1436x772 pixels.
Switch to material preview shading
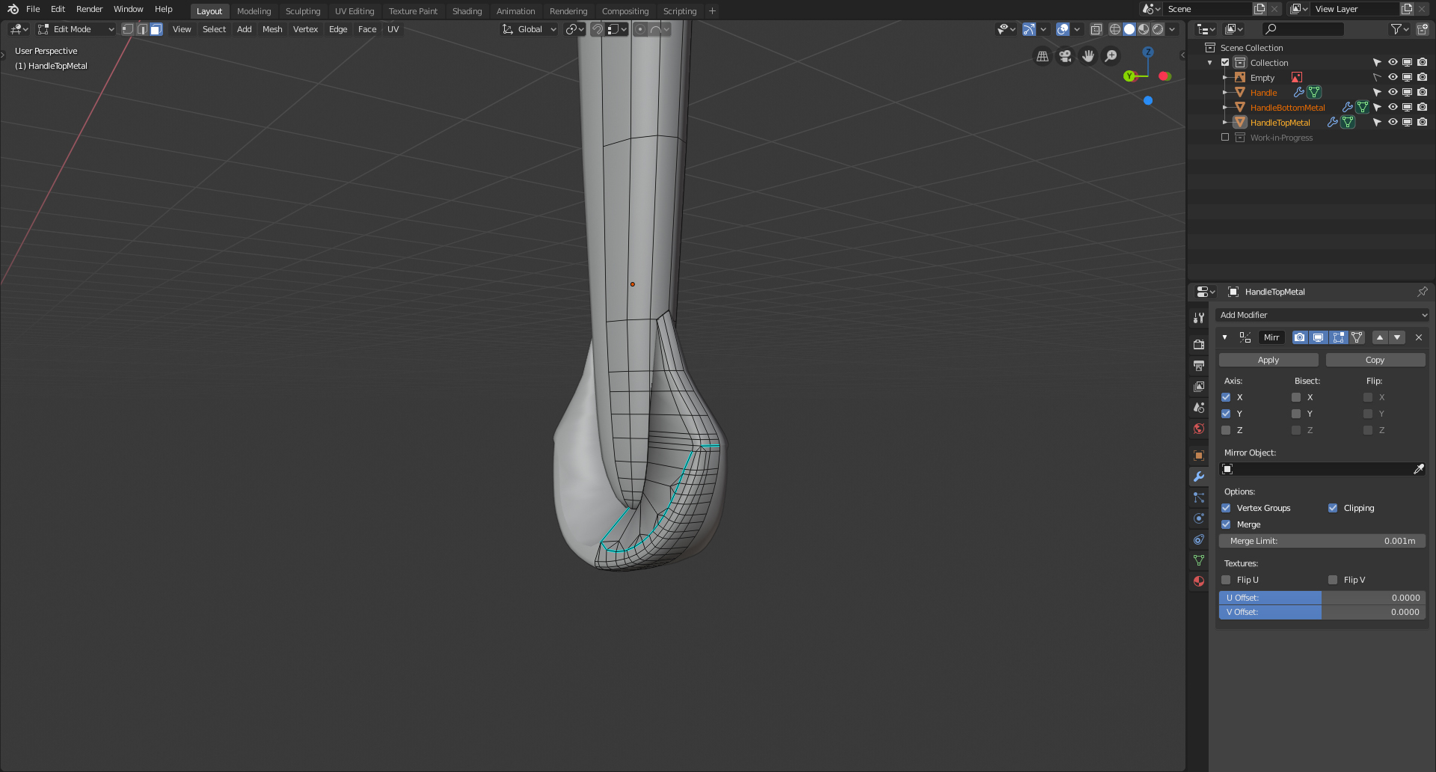tap(1144, 29)
